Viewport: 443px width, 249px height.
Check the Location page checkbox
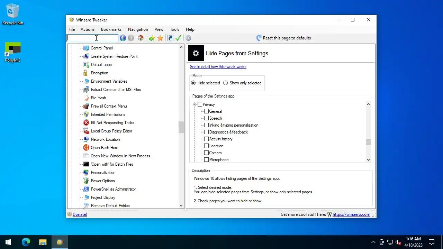[x=206, y=146]
